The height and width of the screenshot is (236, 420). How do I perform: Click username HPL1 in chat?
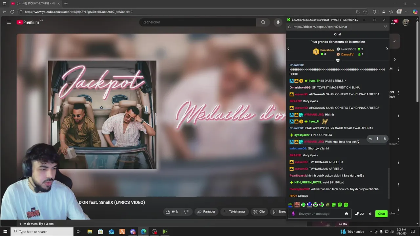[x=293, y=196]
